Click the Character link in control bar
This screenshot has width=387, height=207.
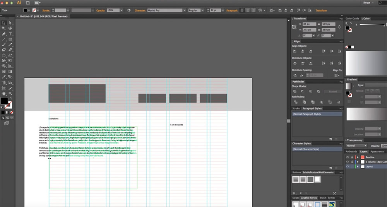coord(140,10)
